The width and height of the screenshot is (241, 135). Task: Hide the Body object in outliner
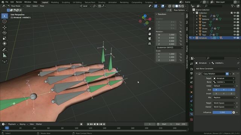point(235,16)
